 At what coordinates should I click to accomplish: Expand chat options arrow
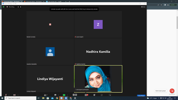pyautogui.click(x=58, y=95)
